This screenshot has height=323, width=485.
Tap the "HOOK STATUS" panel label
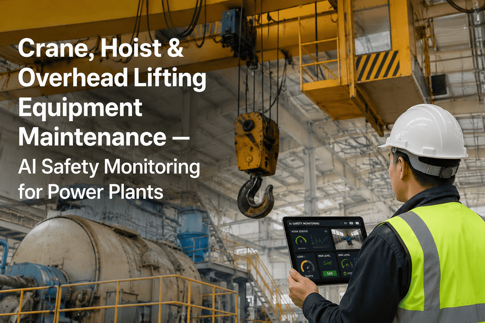300,232
